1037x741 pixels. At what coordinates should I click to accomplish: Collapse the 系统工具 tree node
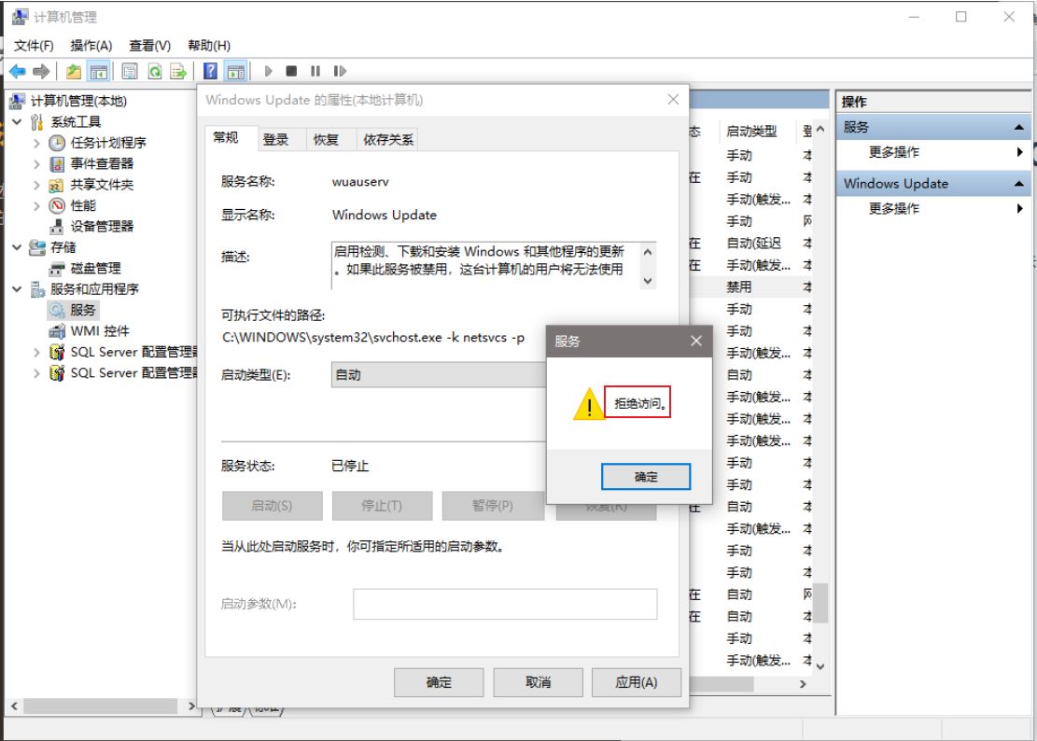click(x=17, y=122)
